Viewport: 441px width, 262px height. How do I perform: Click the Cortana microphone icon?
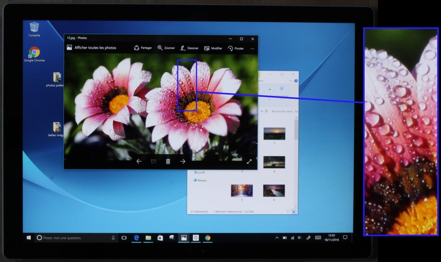pyautogui.click(x=113, y=238)
